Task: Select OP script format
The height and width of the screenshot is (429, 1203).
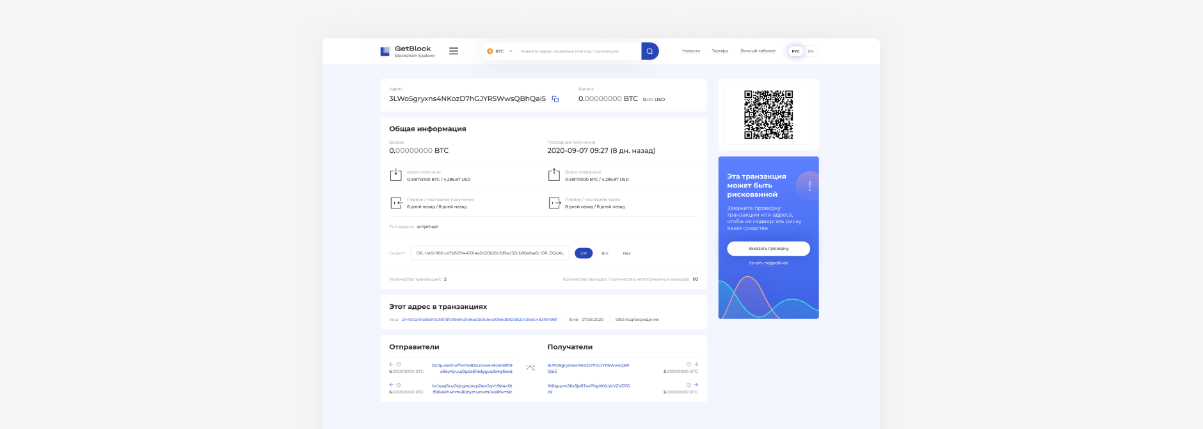Action: click(x=584, y=253)
